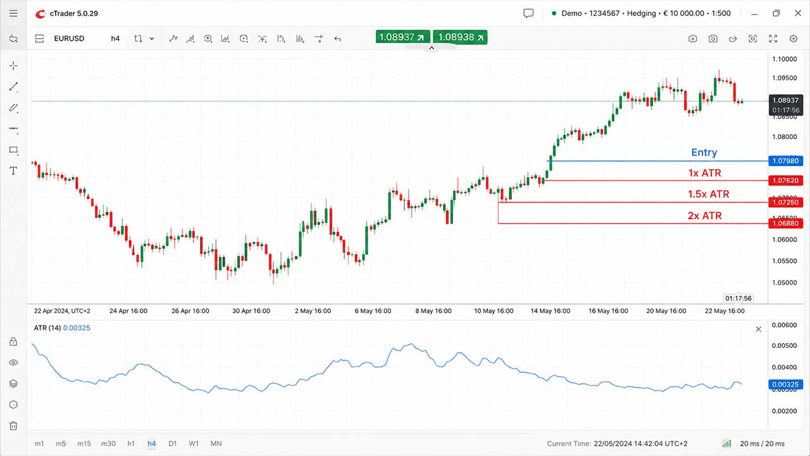Select the crosshair cursor tool

tap(13, 66)
